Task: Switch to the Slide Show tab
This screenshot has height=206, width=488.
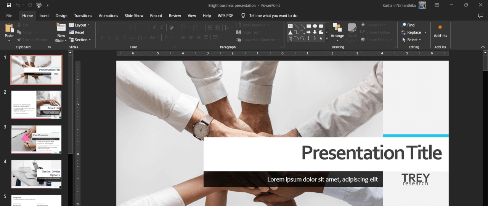Action: coord(134,16)
